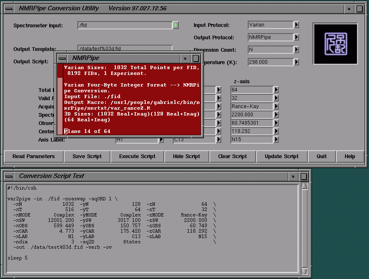The height and width of the screenshot is (279, 369).
Task: Click the Help button
Action: pyautogui.click(x=350, y=156)
